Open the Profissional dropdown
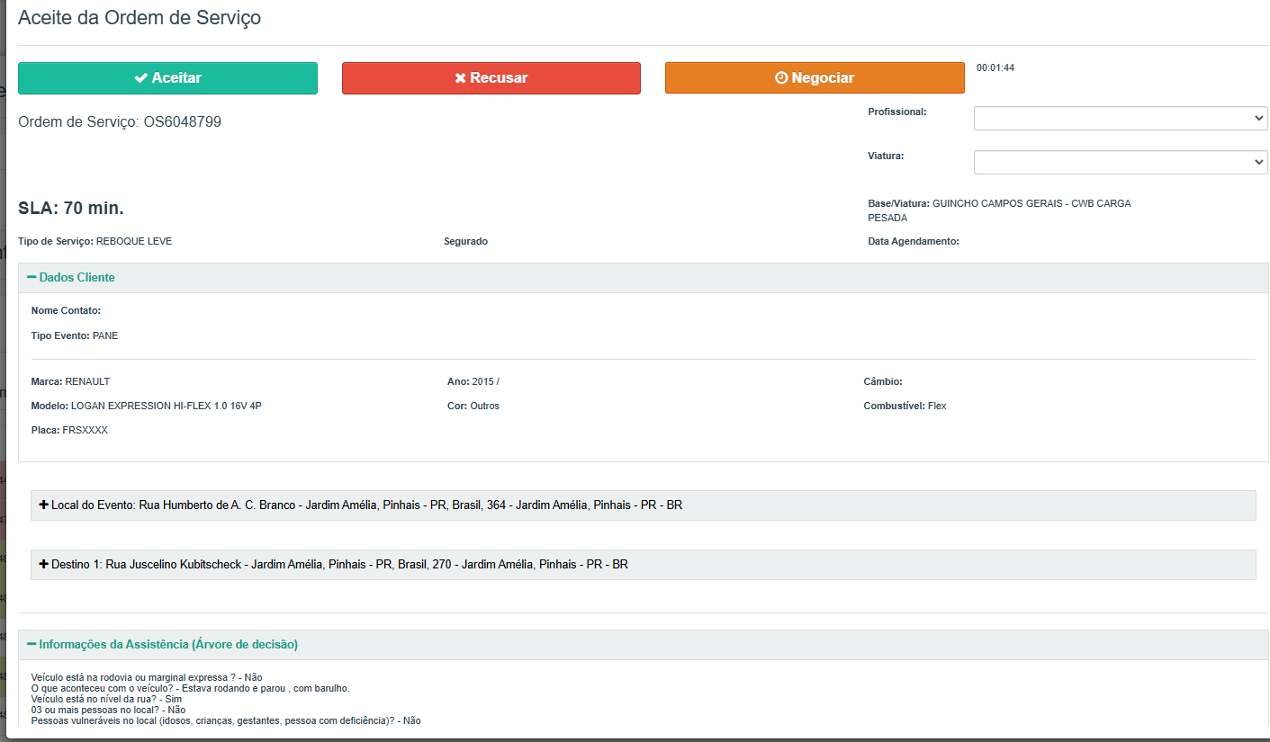The height and width of the screenshot is (742, 1270). click(1121, 118)
